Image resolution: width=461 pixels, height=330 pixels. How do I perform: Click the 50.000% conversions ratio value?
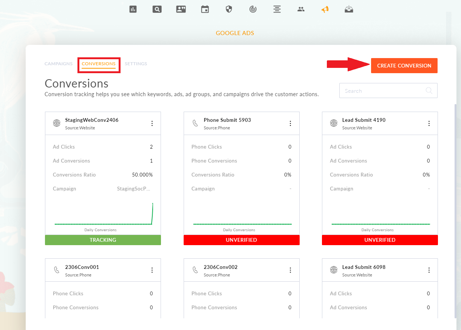tap(142, 175)
